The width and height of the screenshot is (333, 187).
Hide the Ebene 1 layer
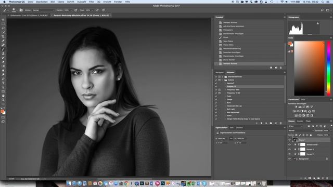pos(289,140)
